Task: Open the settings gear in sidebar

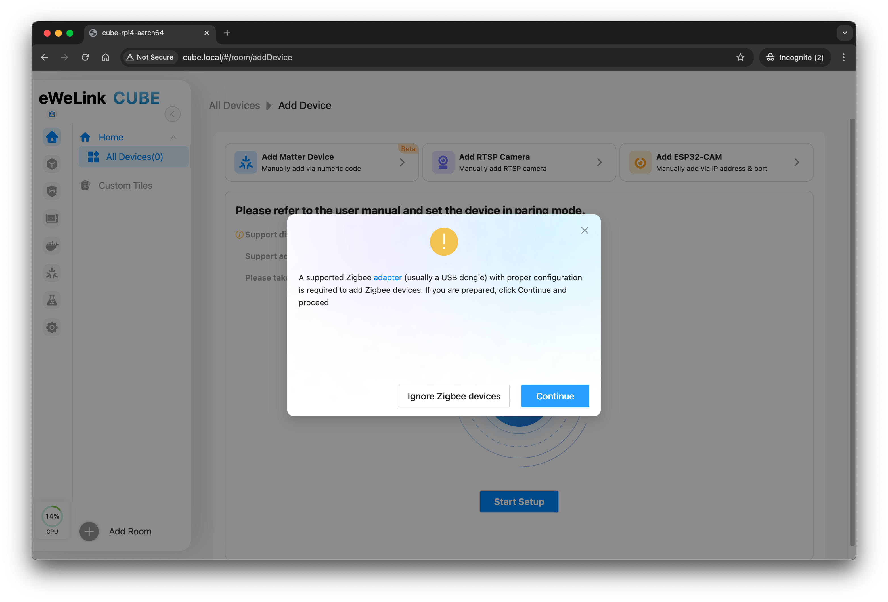Action: click(52, 327)
